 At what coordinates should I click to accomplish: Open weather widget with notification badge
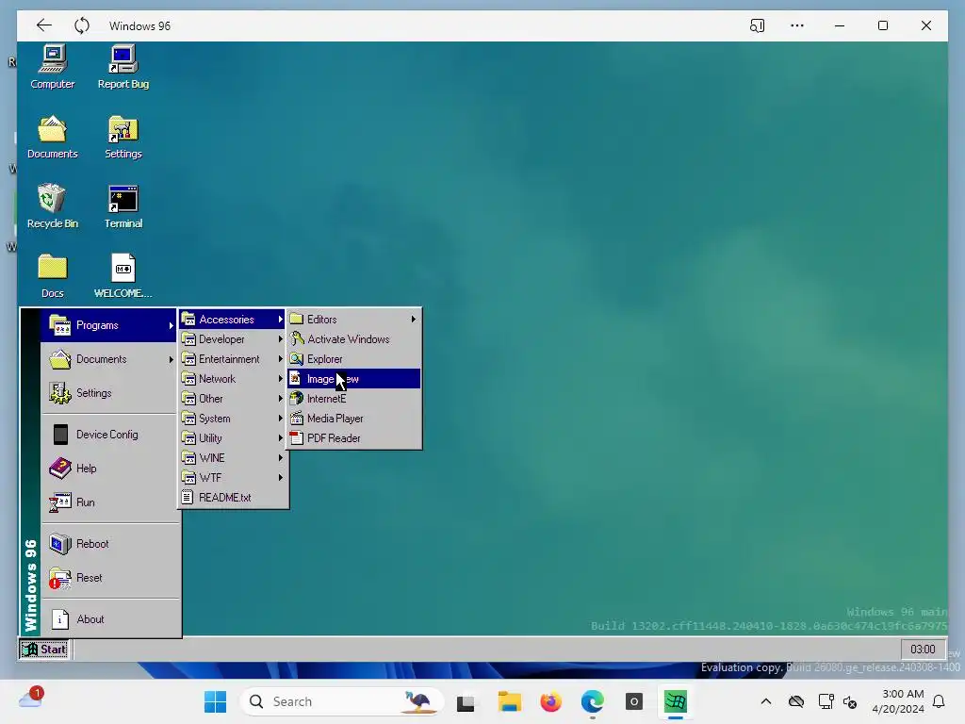(x=31, y=698)
